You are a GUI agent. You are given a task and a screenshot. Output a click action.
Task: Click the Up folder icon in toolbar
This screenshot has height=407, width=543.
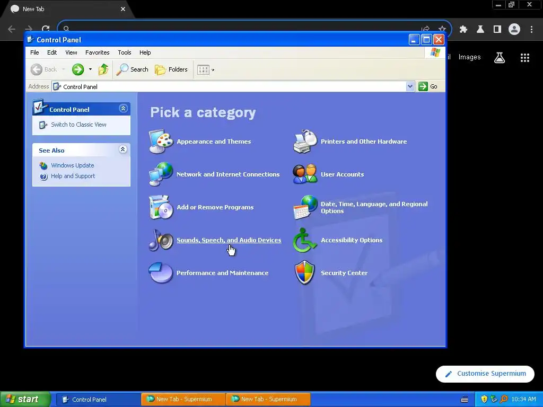tap(103, 69)
